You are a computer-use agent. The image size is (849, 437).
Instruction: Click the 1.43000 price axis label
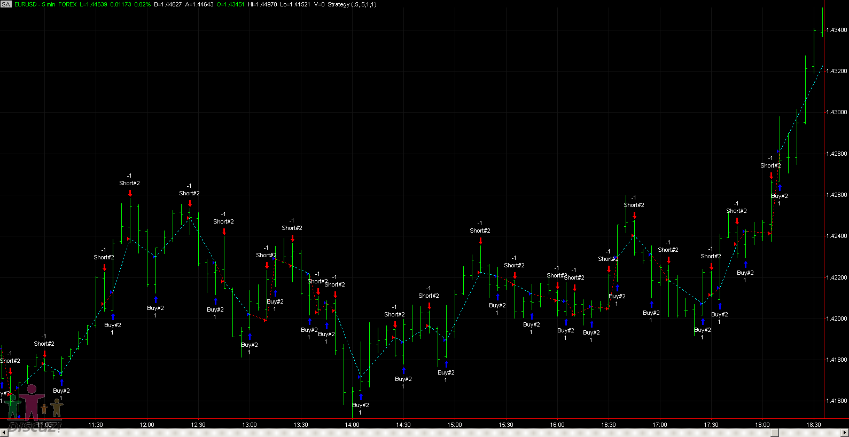click(x=837, y=113)
